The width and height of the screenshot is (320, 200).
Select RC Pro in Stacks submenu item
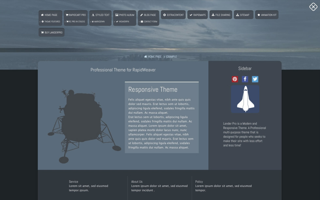tap(76, 22)
